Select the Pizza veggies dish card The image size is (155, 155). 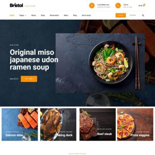[135, 124]
